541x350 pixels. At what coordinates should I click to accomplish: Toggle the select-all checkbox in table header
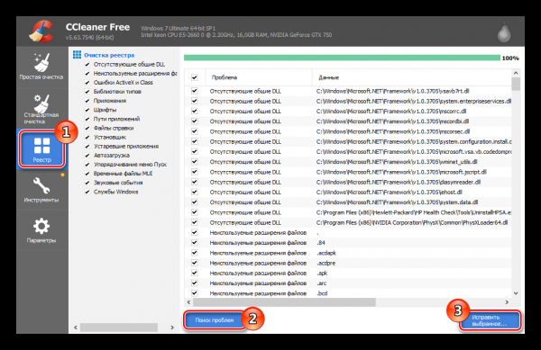195,77
